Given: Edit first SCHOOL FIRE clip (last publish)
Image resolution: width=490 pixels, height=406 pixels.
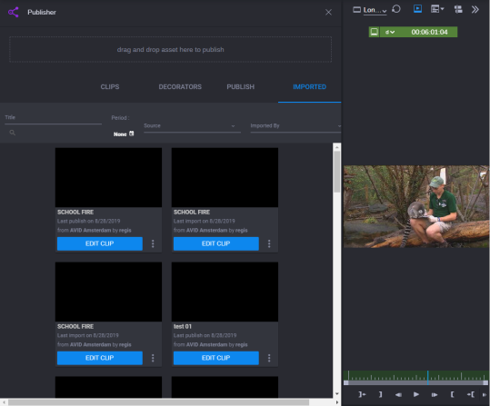Looking at the screenshot, I should 100,243.
